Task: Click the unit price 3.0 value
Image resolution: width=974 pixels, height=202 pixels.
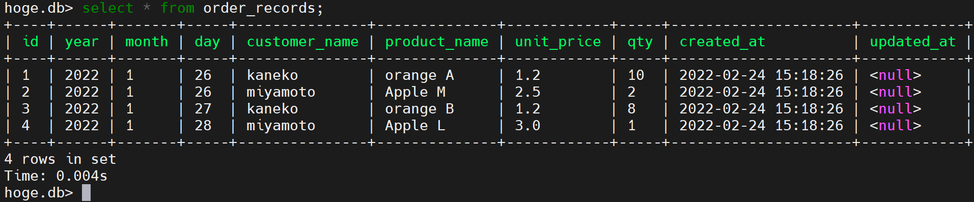Action: [527, 126]
